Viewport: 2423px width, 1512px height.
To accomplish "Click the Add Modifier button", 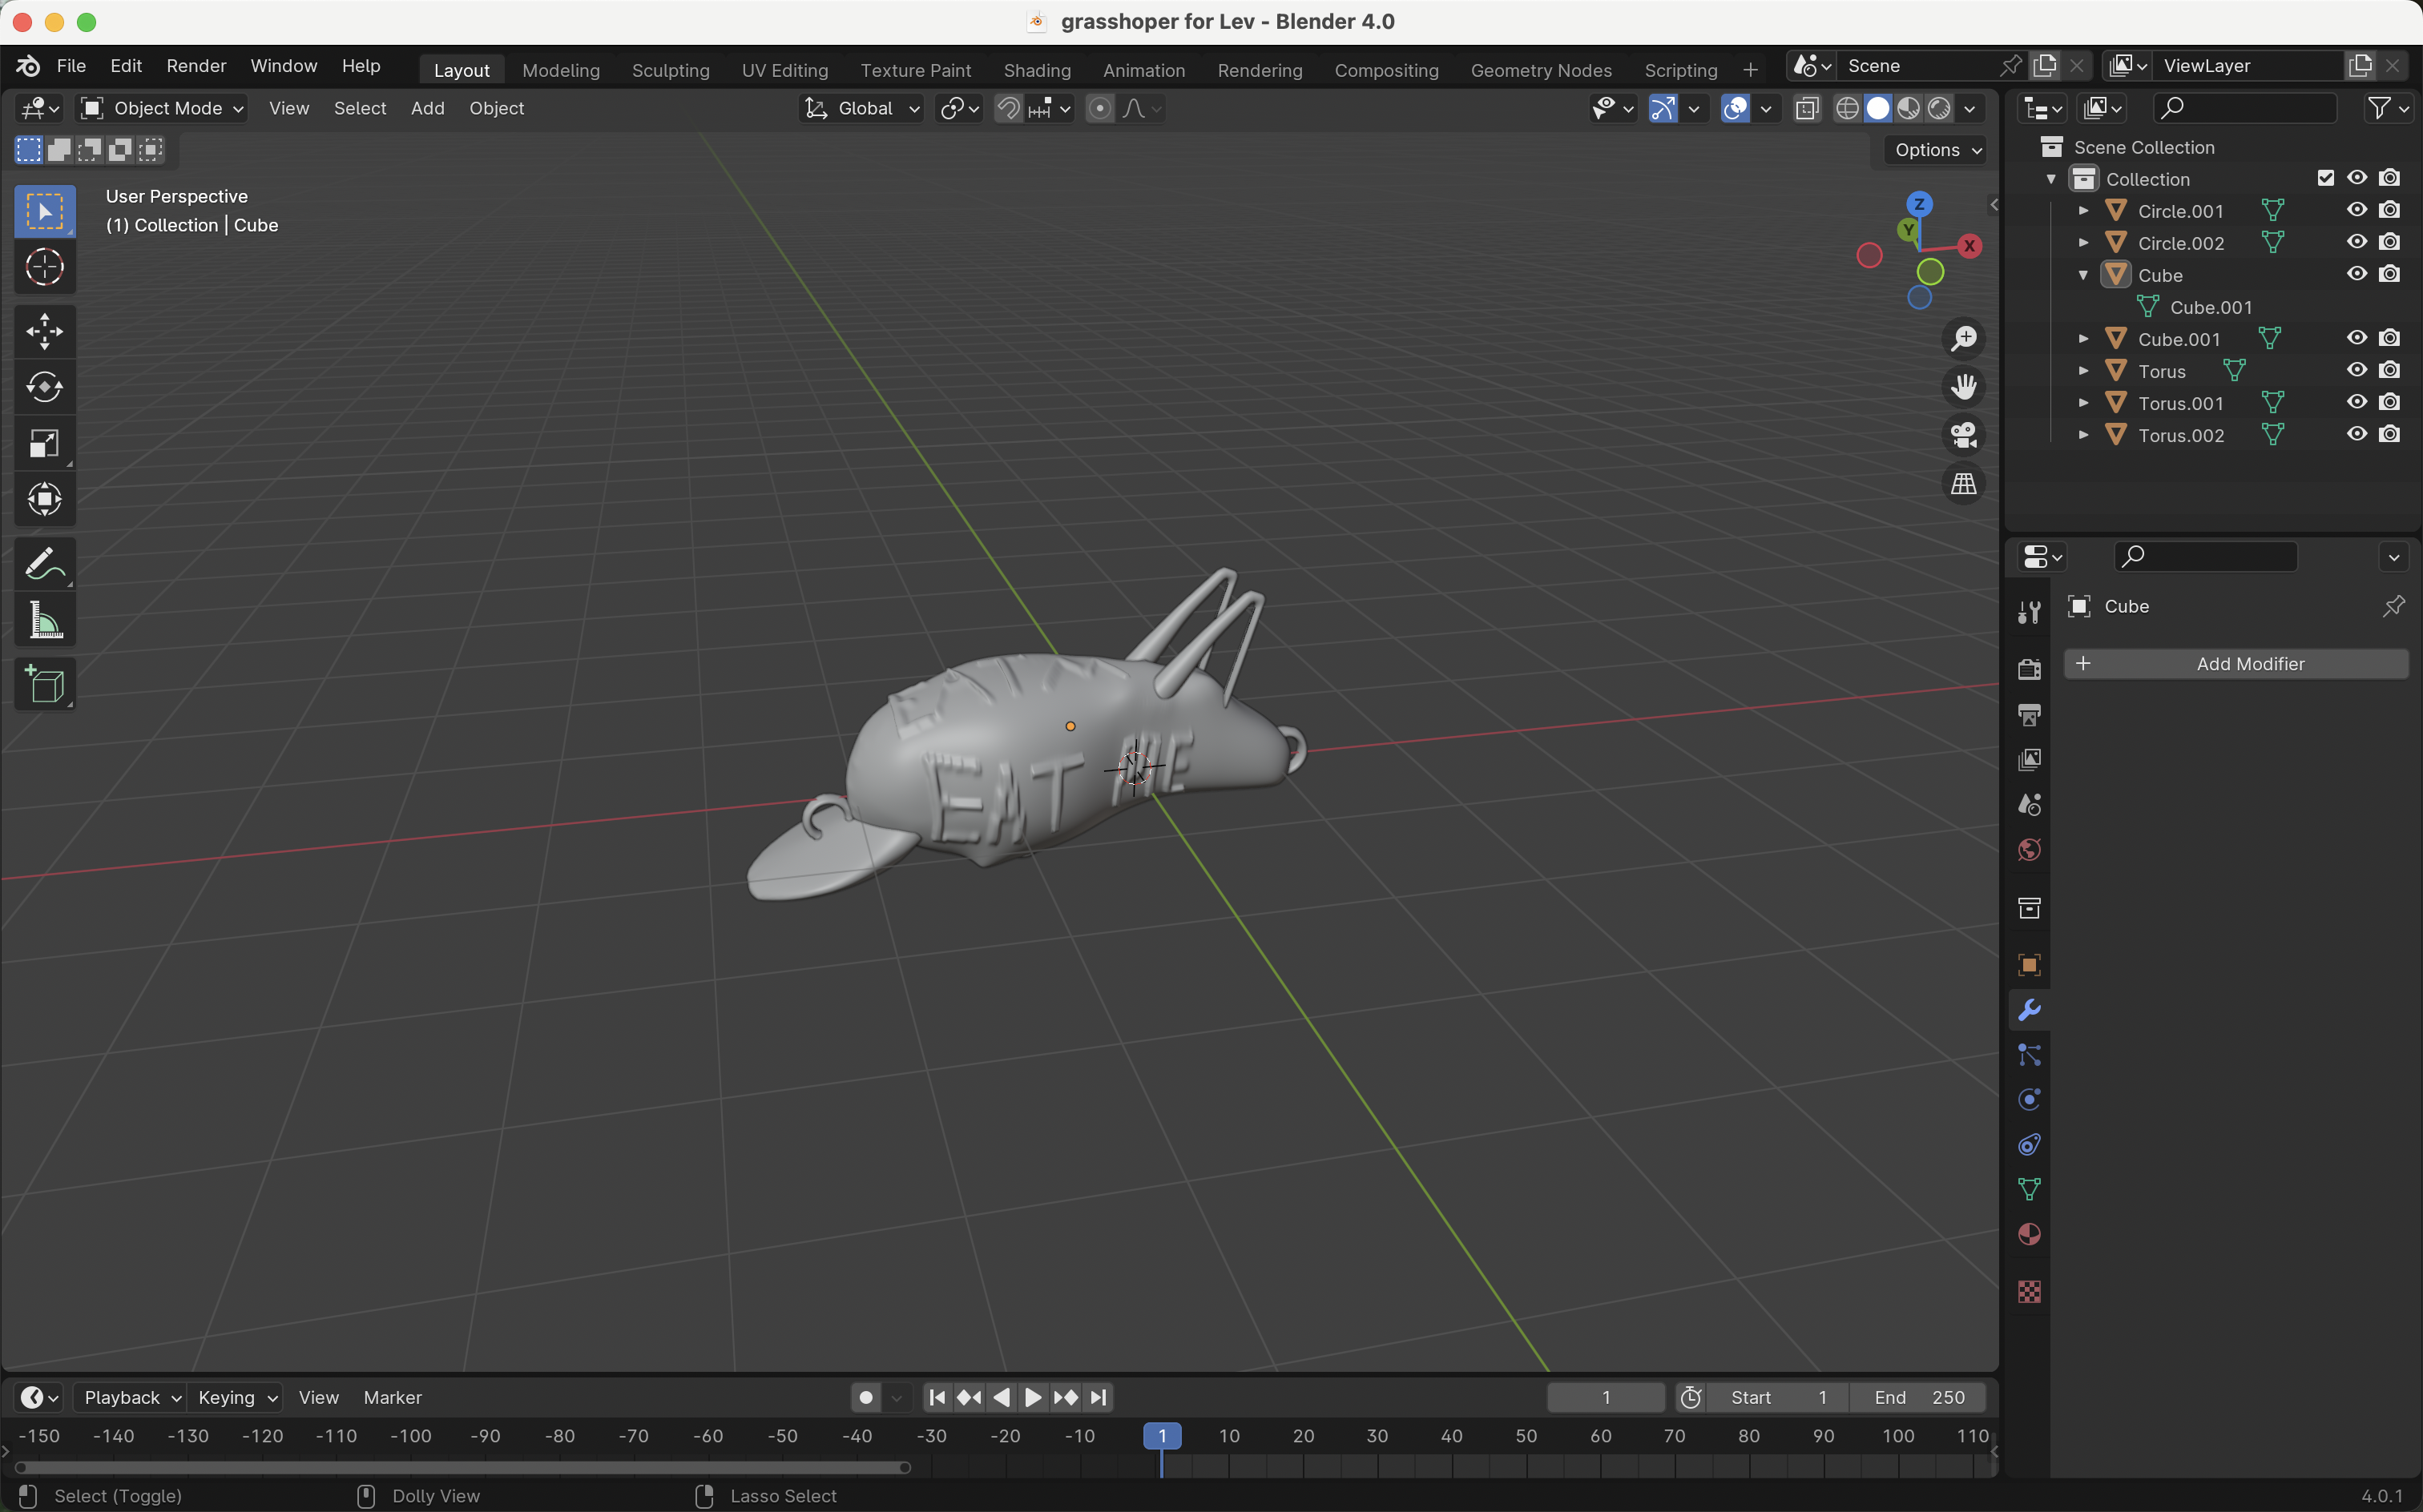I will point(2236,664).
